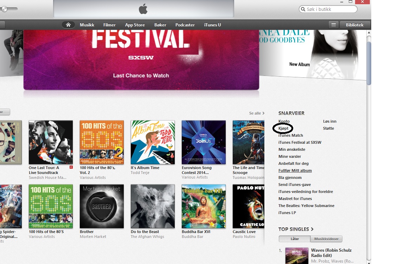This screenshot has height=264, width=405.
Task: Open the Bla gjennom link
Action: coord(290,178)
